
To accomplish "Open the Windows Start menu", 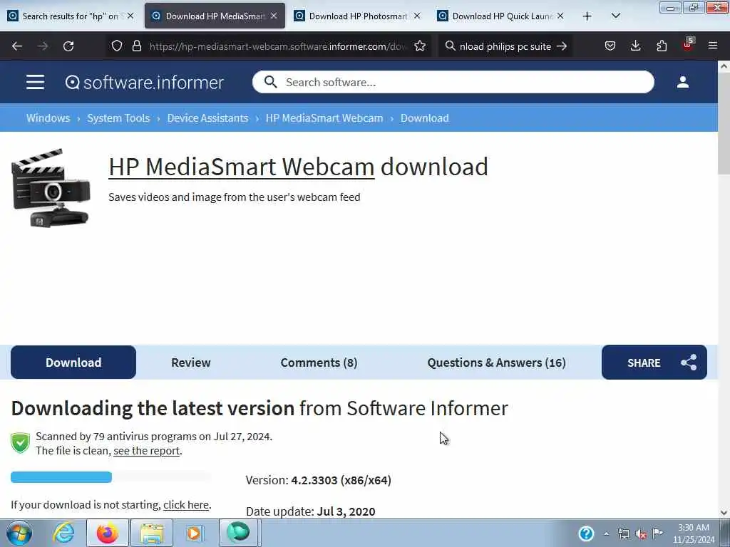I will pos(19,533).
